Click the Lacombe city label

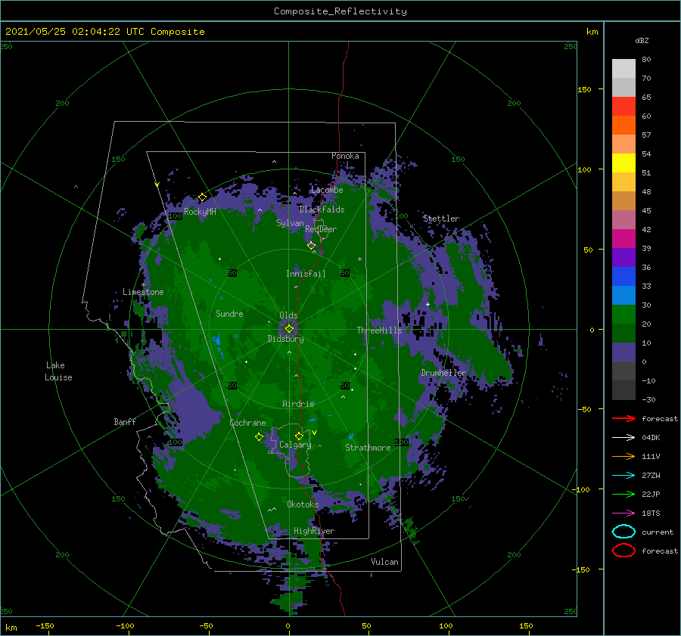[327, 190]
